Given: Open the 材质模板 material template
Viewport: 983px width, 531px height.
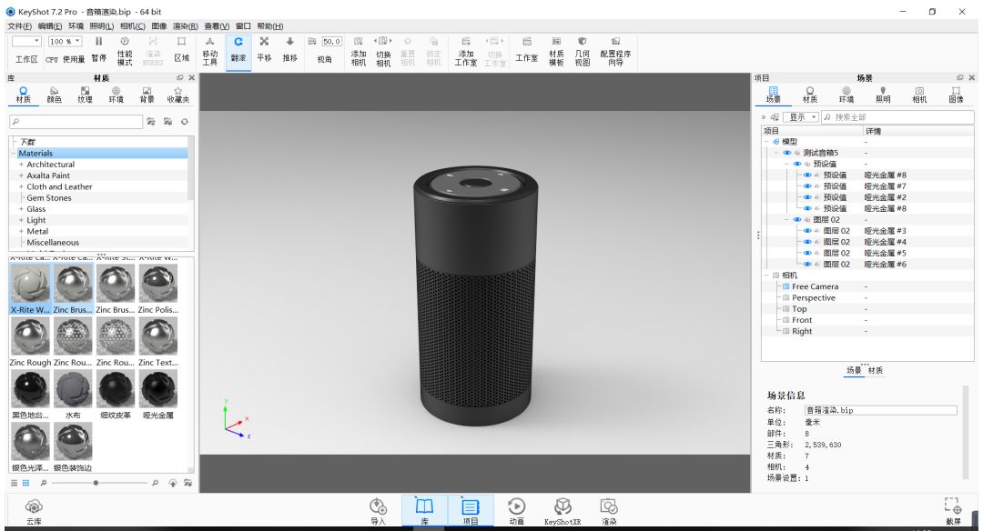Looking at the screenshot, I should point(556,48).
